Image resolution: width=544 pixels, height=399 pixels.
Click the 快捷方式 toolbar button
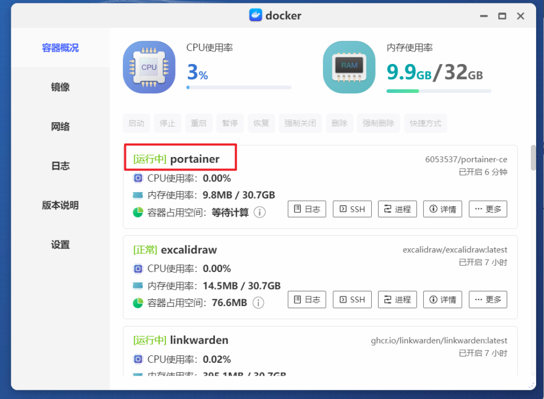(x=426, y=123)
